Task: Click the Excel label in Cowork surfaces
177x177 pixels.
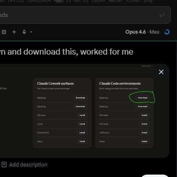Action: click(x=40, y=124)
